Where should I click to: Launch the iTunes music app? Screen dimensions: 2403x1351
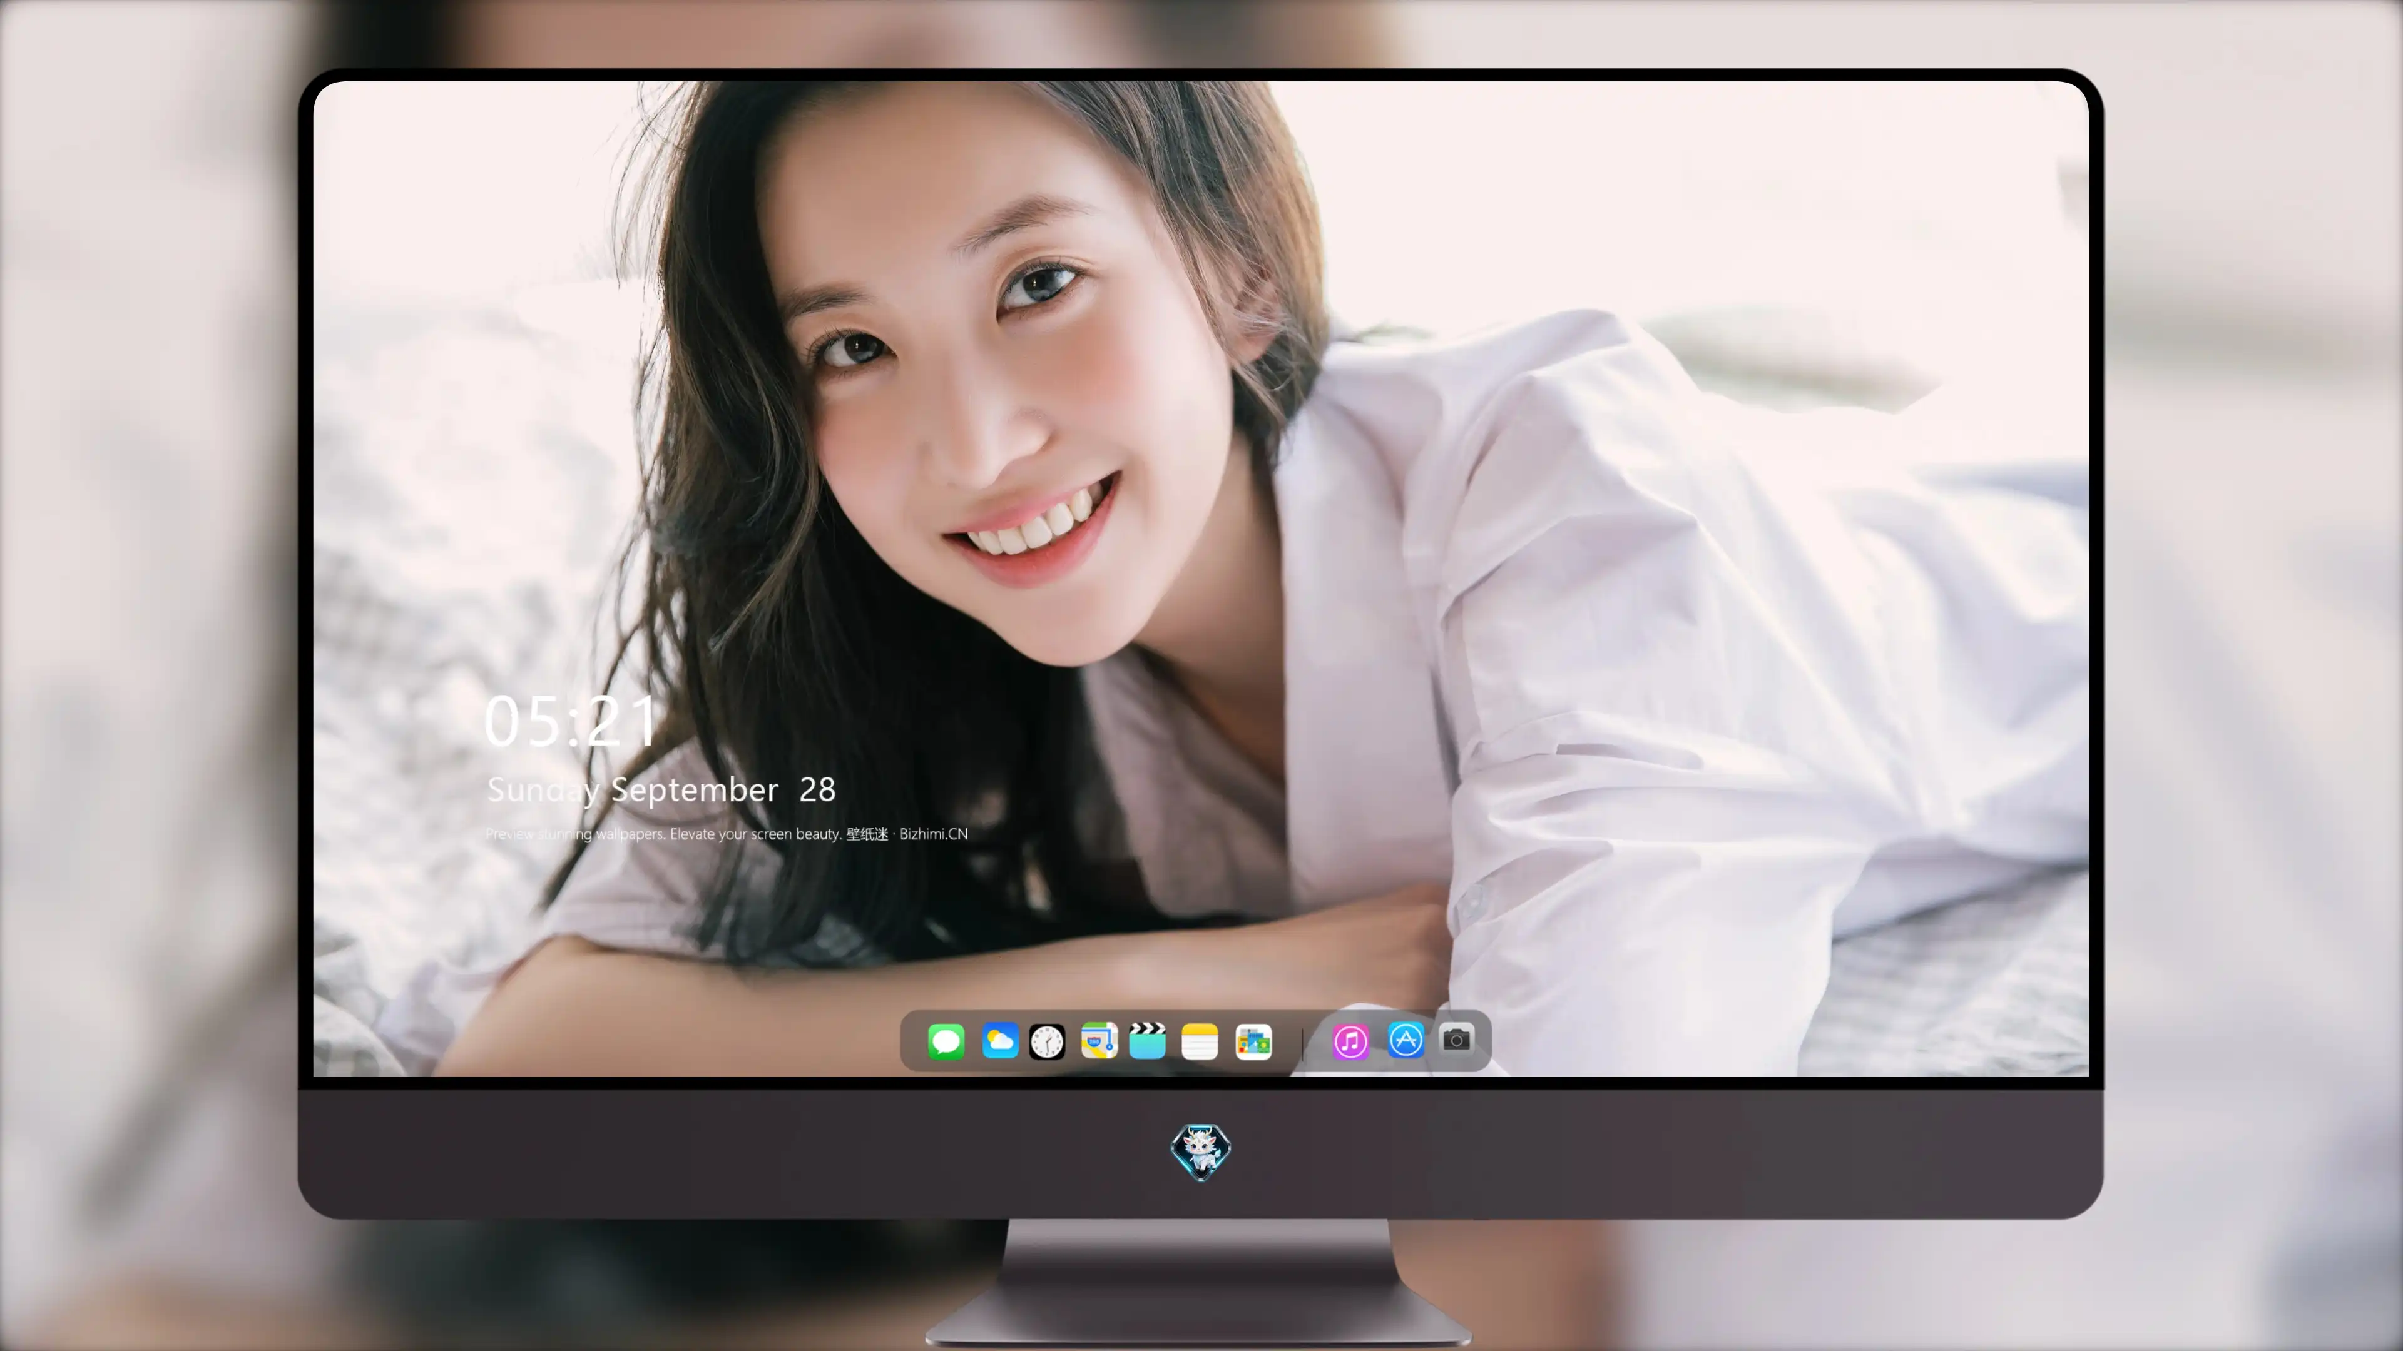[x=1351, y=1041]
